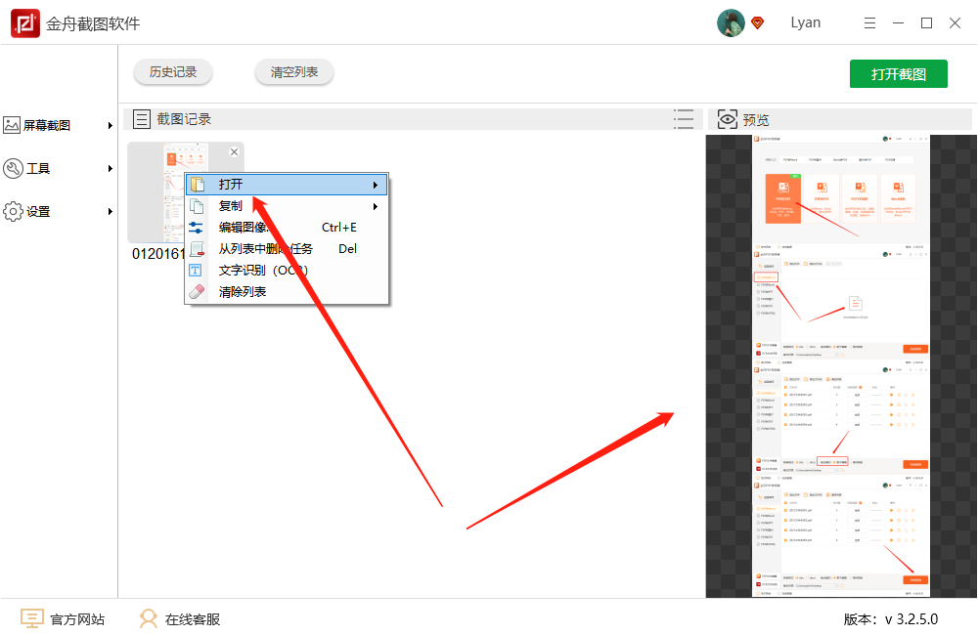Toggle the list view layout icon
The width and height of the screenshot is (978, 635).
point(684,118)
